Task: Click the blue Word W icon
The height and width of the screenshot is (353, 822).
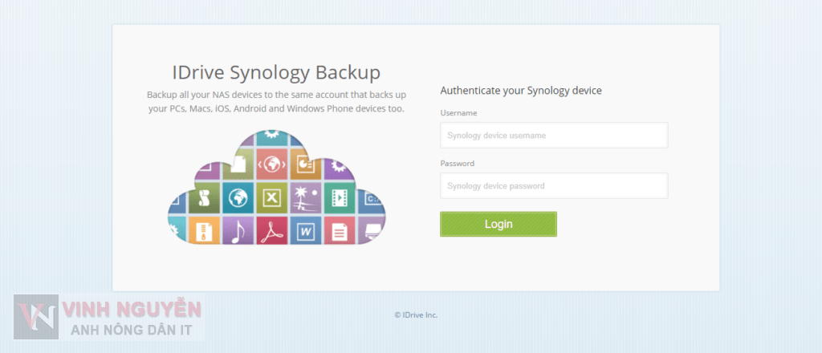Action: tap(305, 232)
